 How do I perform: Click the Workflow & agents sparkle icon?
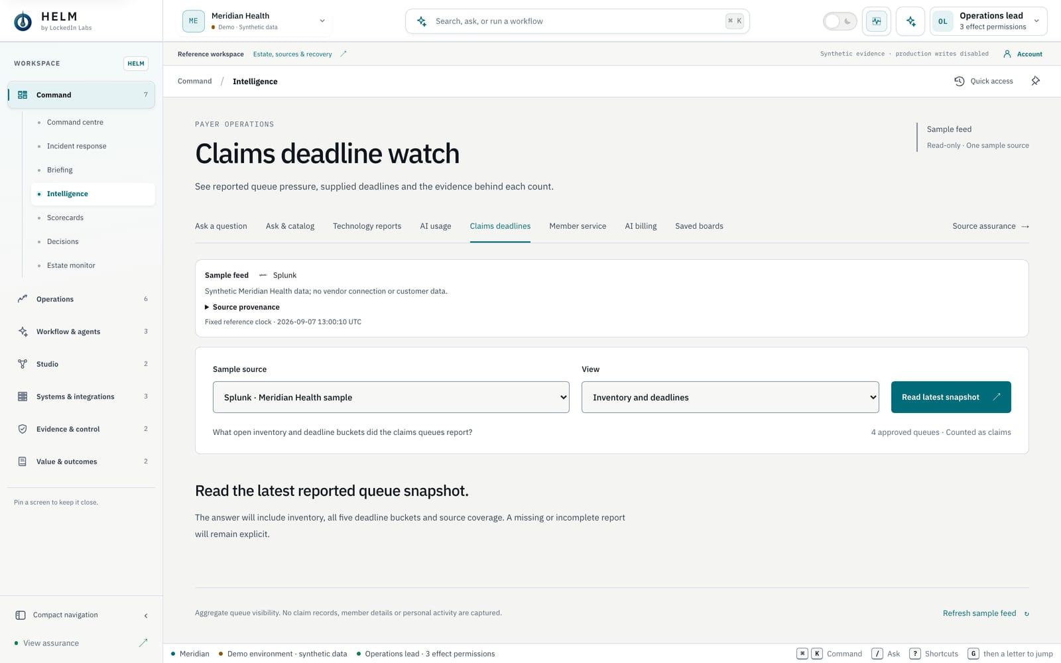pyautogui.click(x=23, y=331)
